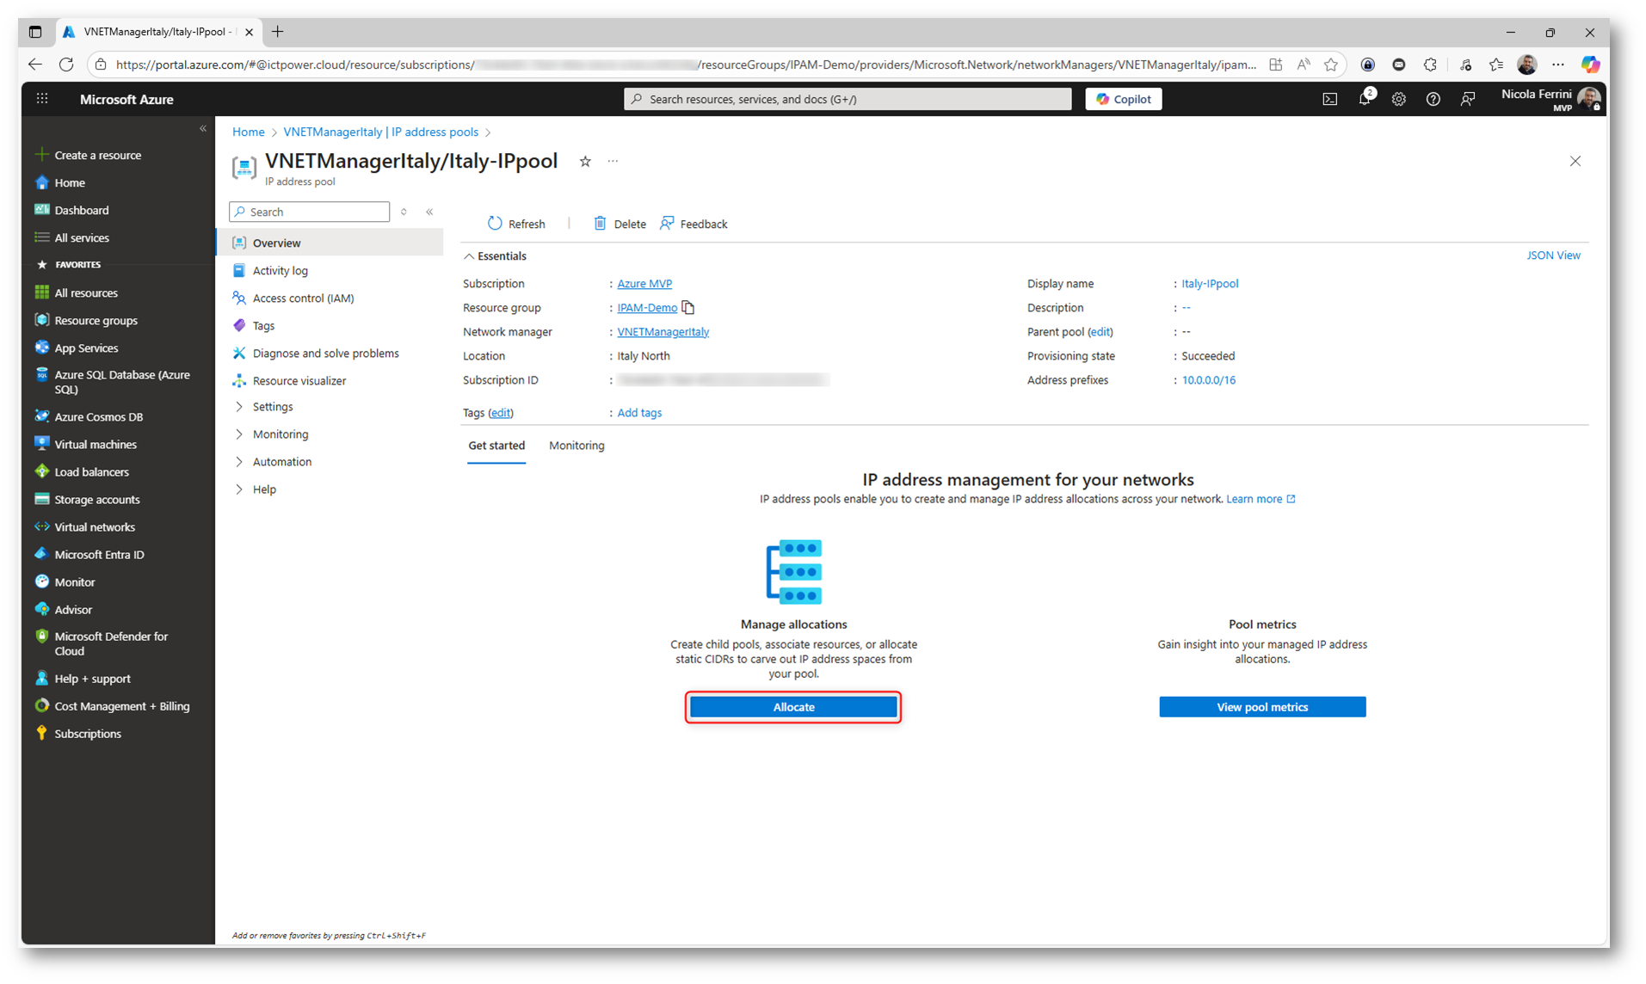Edit the parent pool
The width and height of the screenshot is (1646, 984).
[x=1100, y=332]
